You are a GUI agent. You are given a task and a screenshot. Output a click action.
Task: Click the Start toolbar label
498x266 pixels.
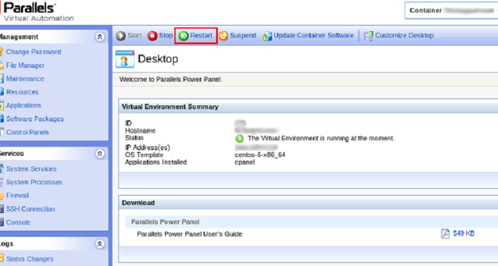coord(134,36)
